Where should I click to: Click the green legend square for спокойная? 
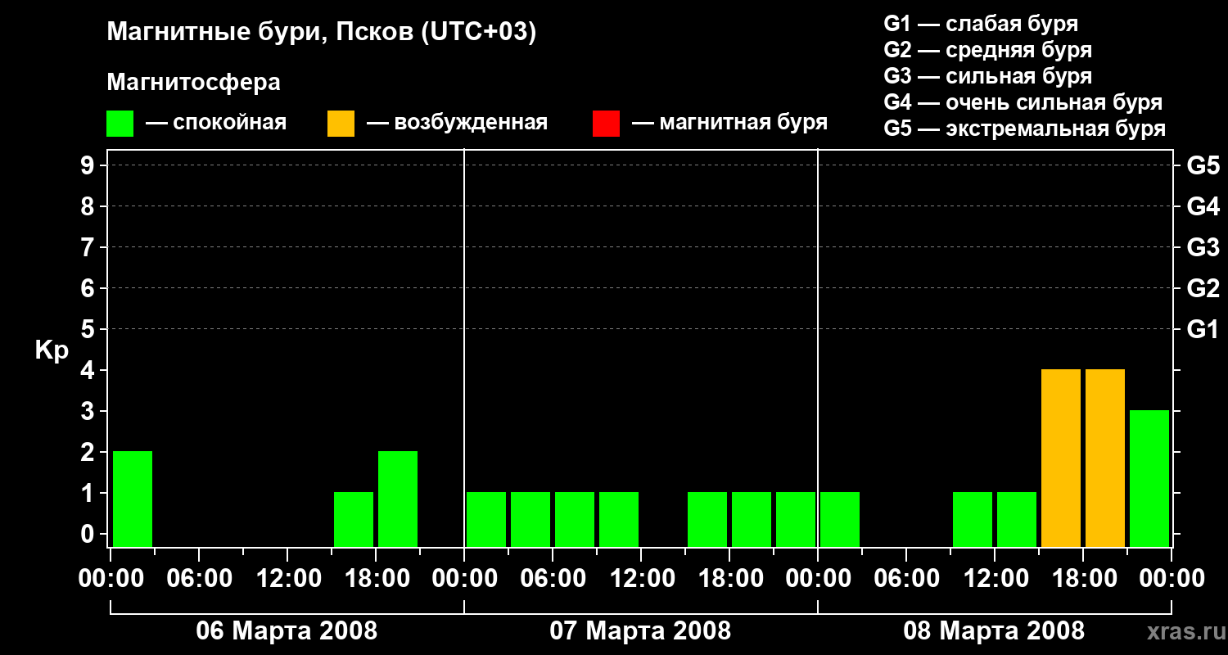point(120,124)
